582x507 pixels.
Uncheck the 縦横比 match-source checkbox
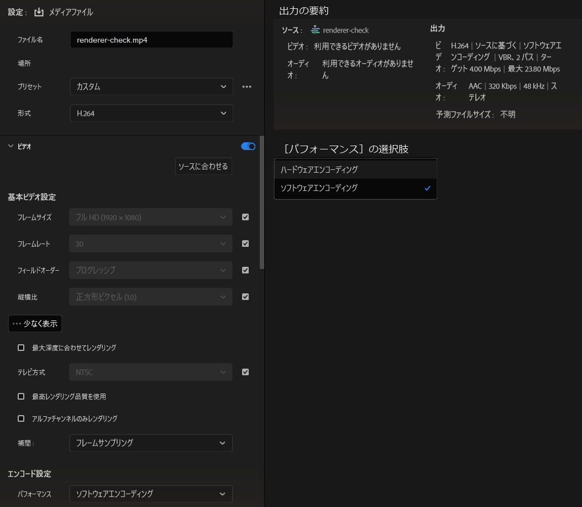click(245, 297)
